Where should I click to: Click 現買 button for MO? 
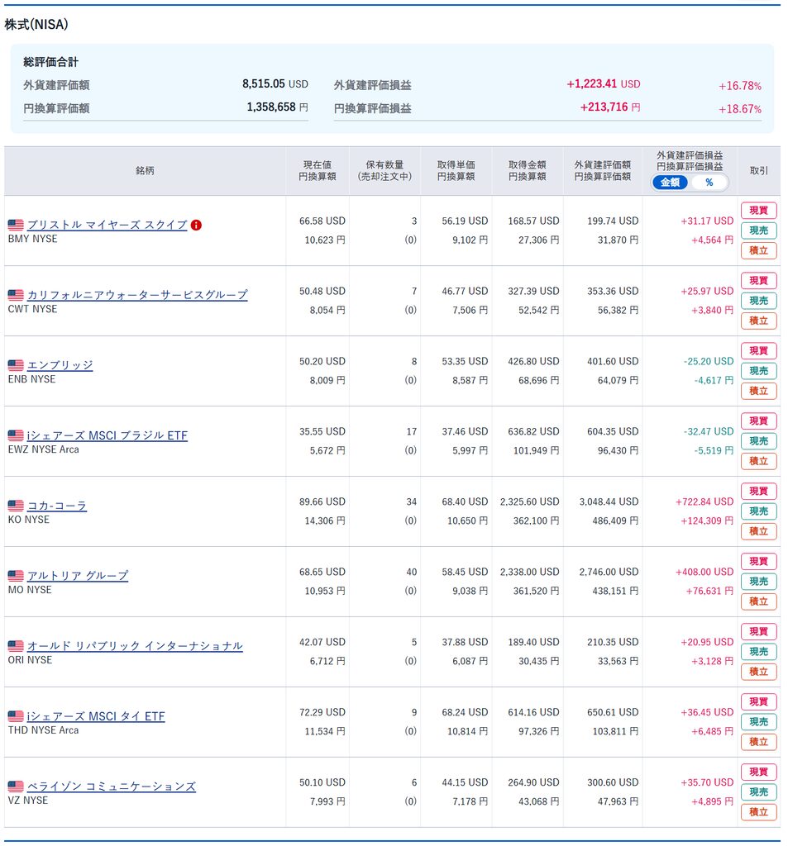point(758,561)
